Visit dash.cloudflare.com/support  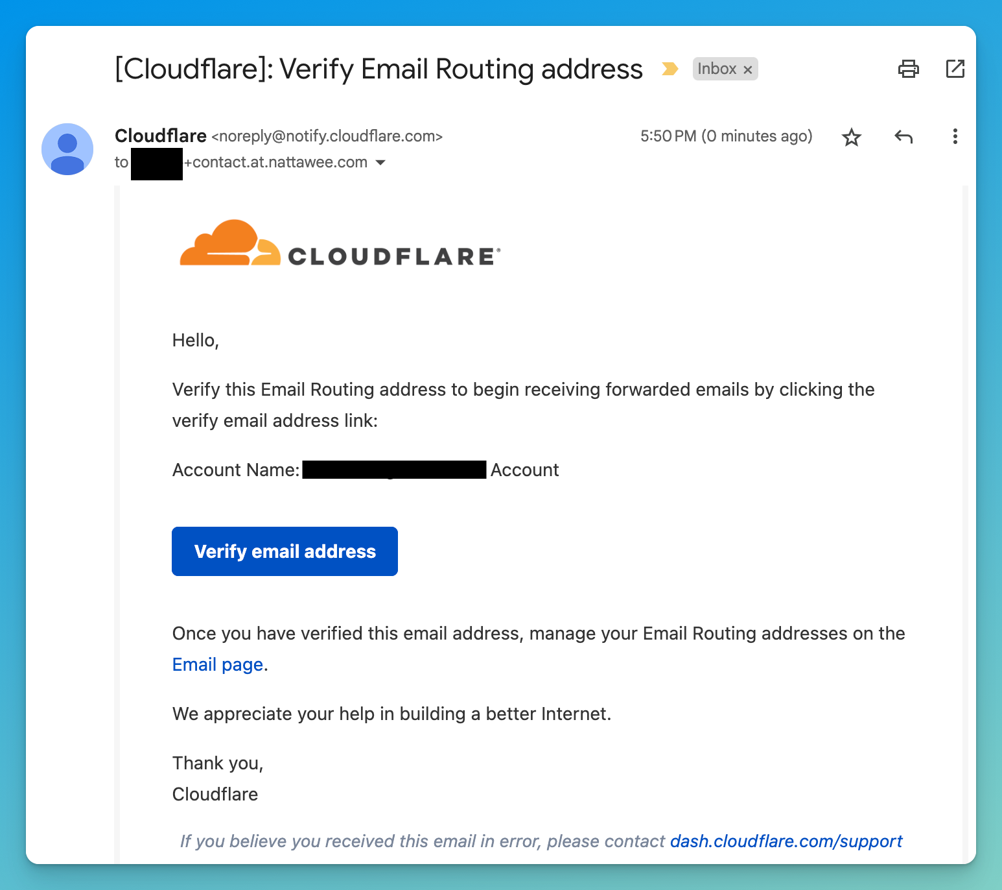[x=785, y=841]
